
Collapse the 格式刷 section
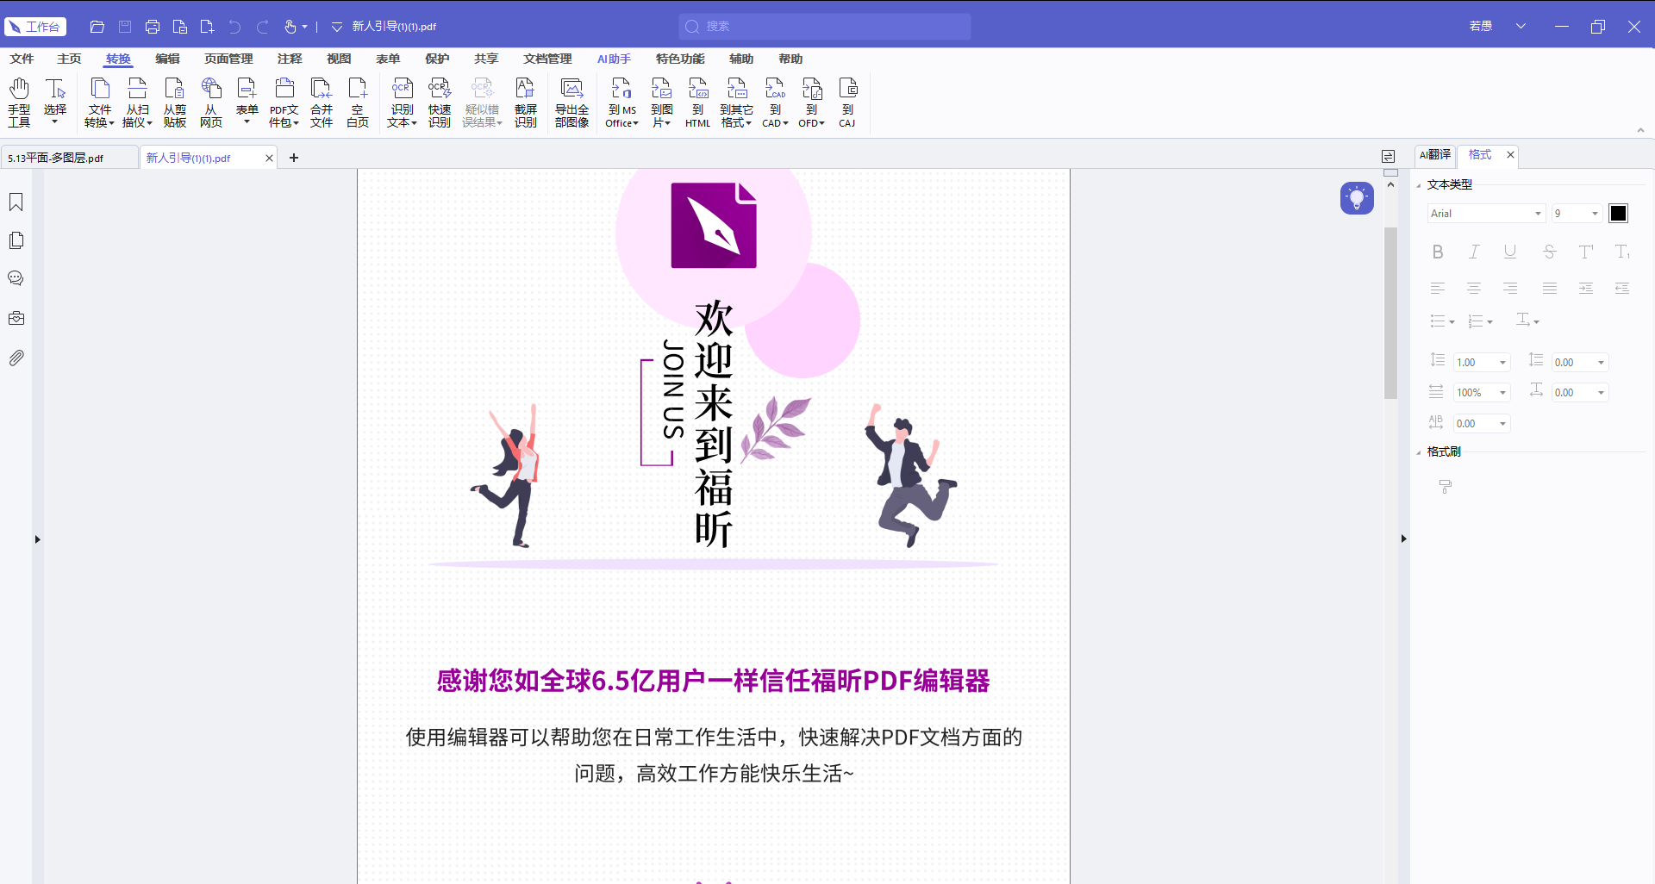[x=1419, y=452]
